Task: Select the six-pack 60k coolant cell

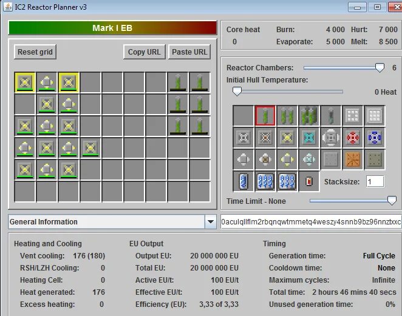Action: pyautogui.click(x=287, y=181)
